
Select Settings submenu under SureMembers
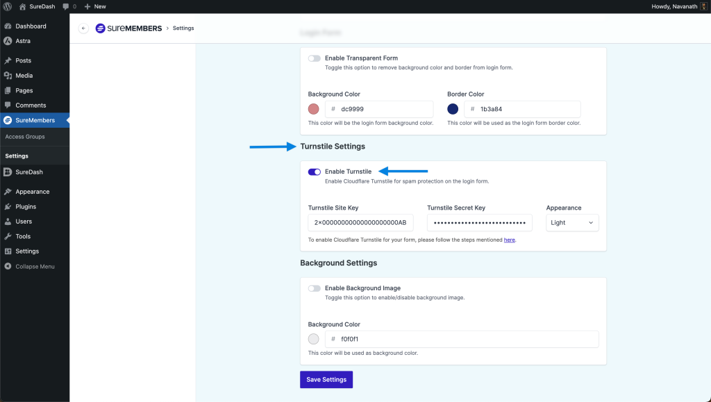tap(17, 156)
